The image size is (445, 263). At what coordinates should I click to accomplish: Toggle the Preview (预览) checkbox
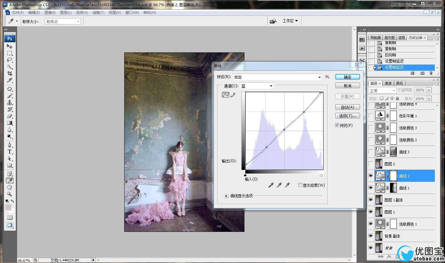pyautogui.click(x=337, y=125)
